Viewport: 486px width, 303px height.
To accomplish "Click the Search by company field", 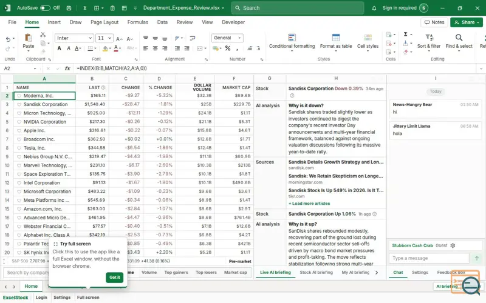I will point(26,272).
